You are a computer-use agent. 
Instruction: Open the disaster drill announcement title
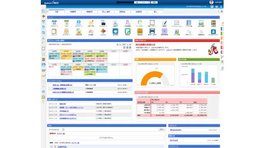[x=145, y=45]
